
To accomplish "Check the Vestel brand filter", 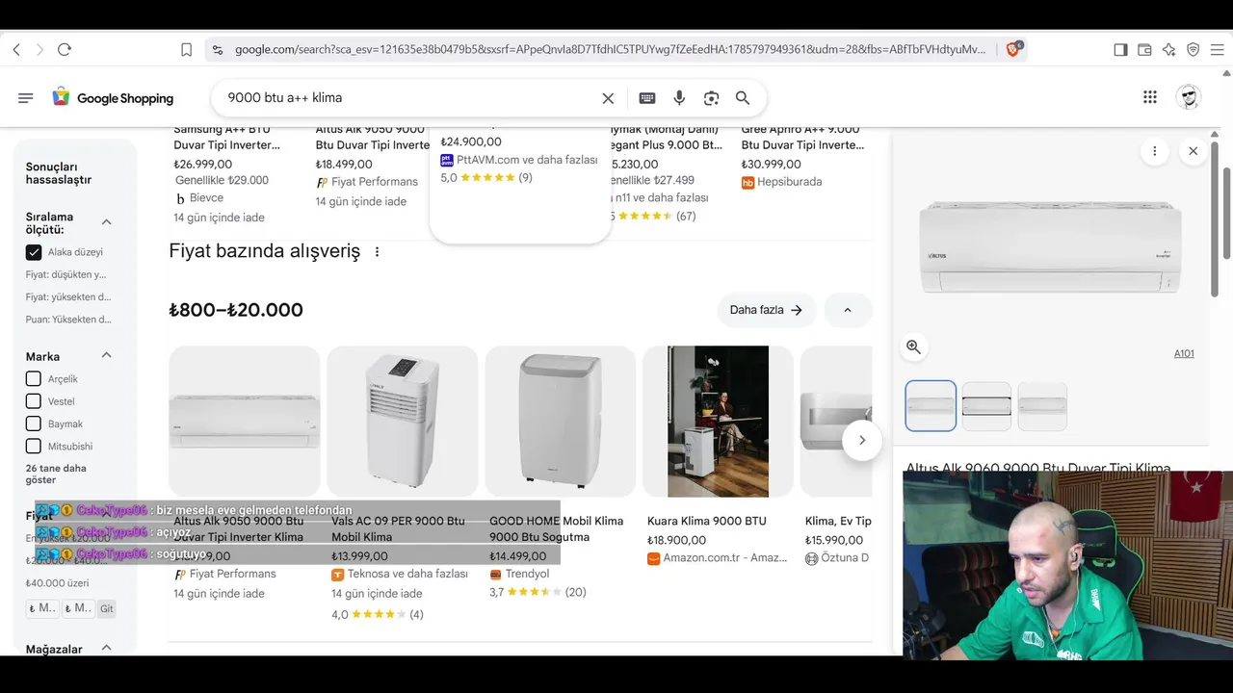I will [x=34, y=401].
